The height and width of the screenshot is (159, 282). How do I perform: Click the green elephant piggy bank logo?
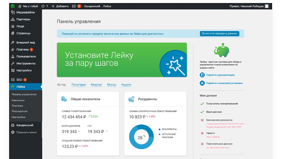click(221, 50)
